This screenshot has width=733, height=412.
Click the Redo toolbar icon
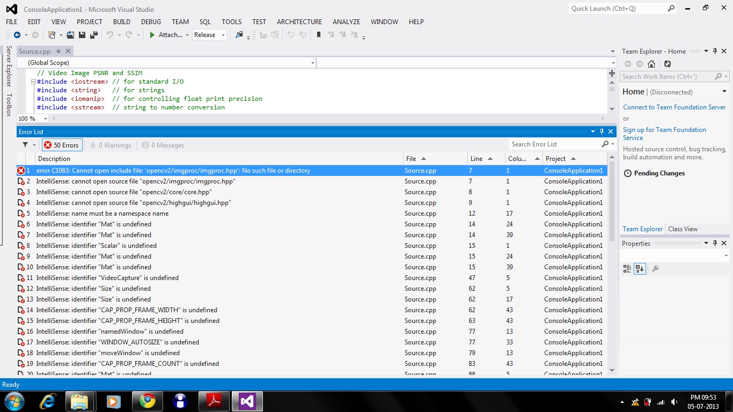[x=129, y=35]
